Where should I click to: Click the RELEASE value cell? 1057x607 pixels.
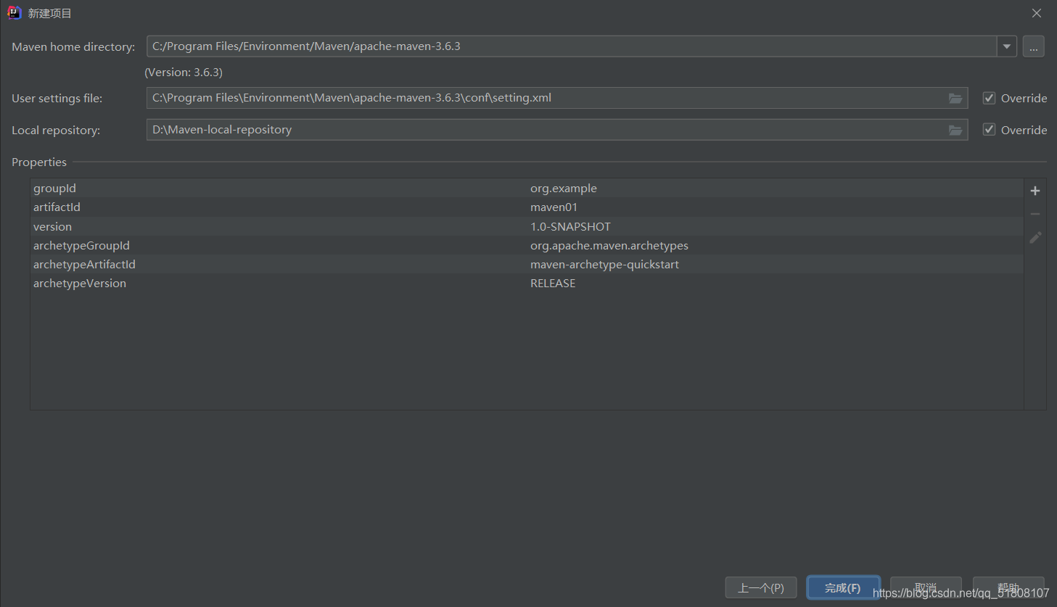point(553,283)
